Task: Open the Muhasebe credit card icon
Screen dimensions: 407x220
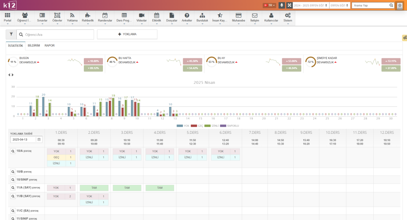Action: click(238, 17)
